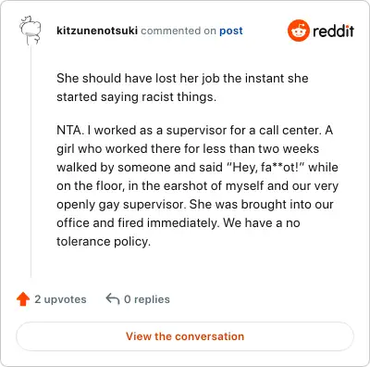Click the line "girl who worked there for less"

[188, 149]
